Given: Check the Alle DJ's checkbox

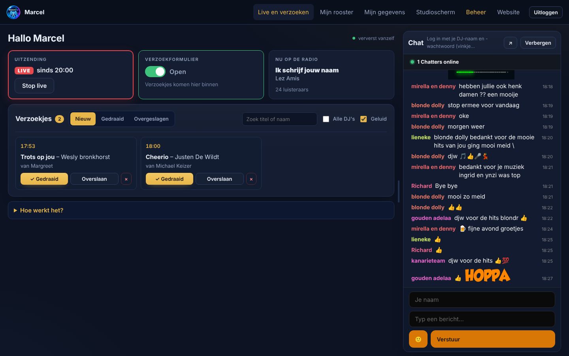Looking at the screenshot, I should (326, 119).
